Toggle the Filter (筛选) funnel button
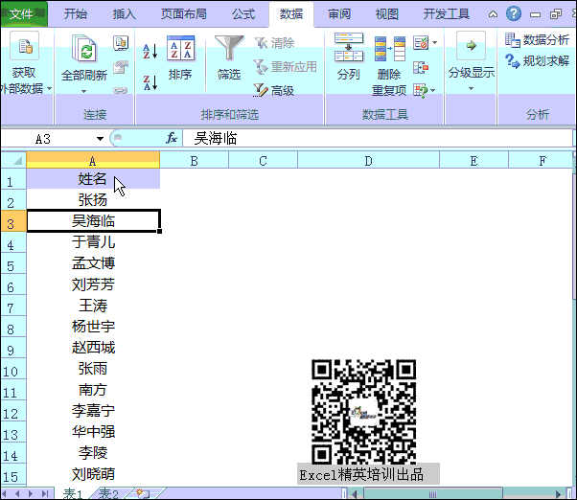 click(229, 57)
